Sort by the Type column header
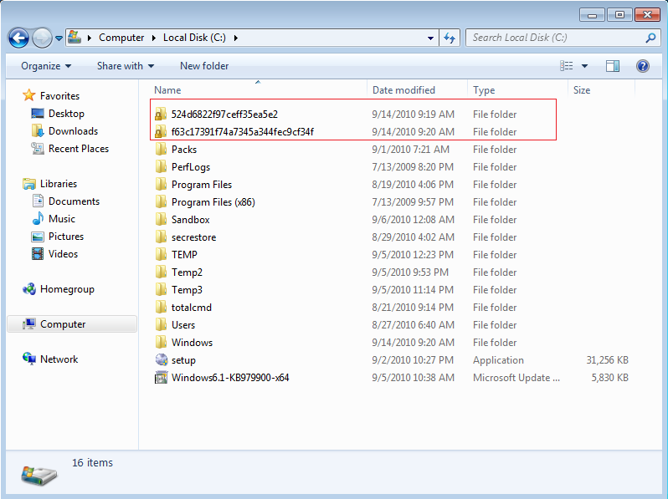Image resolution: width=668 pixels, height=499 pixels. point(517,90)
